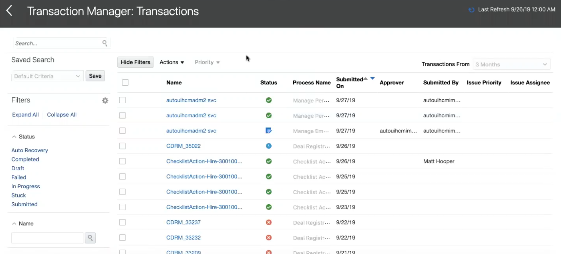Click the Submitted On ascending sort arrow

[x=366, y=78]
